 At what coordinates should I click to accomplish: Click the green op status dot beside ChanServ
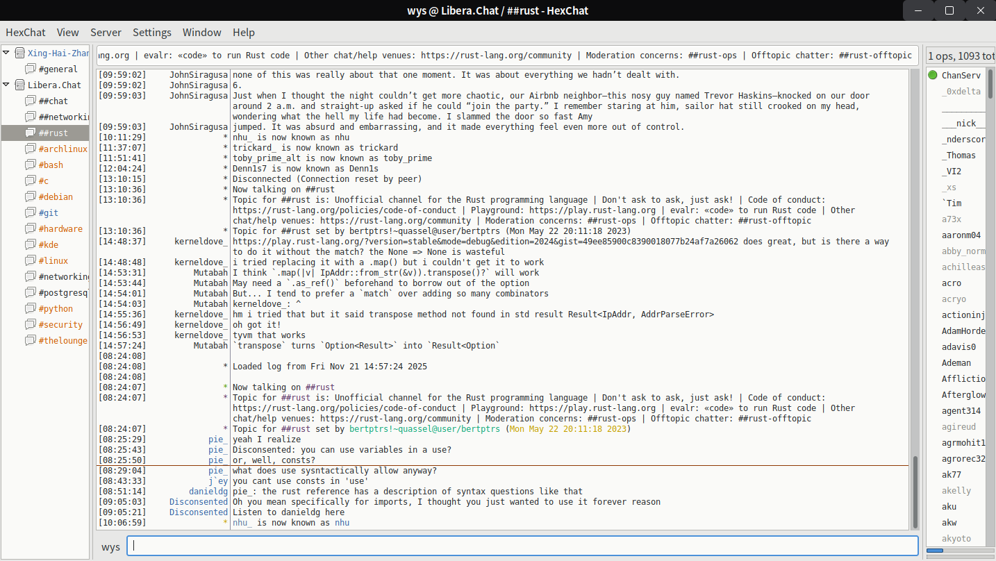(x=933, y=75)
